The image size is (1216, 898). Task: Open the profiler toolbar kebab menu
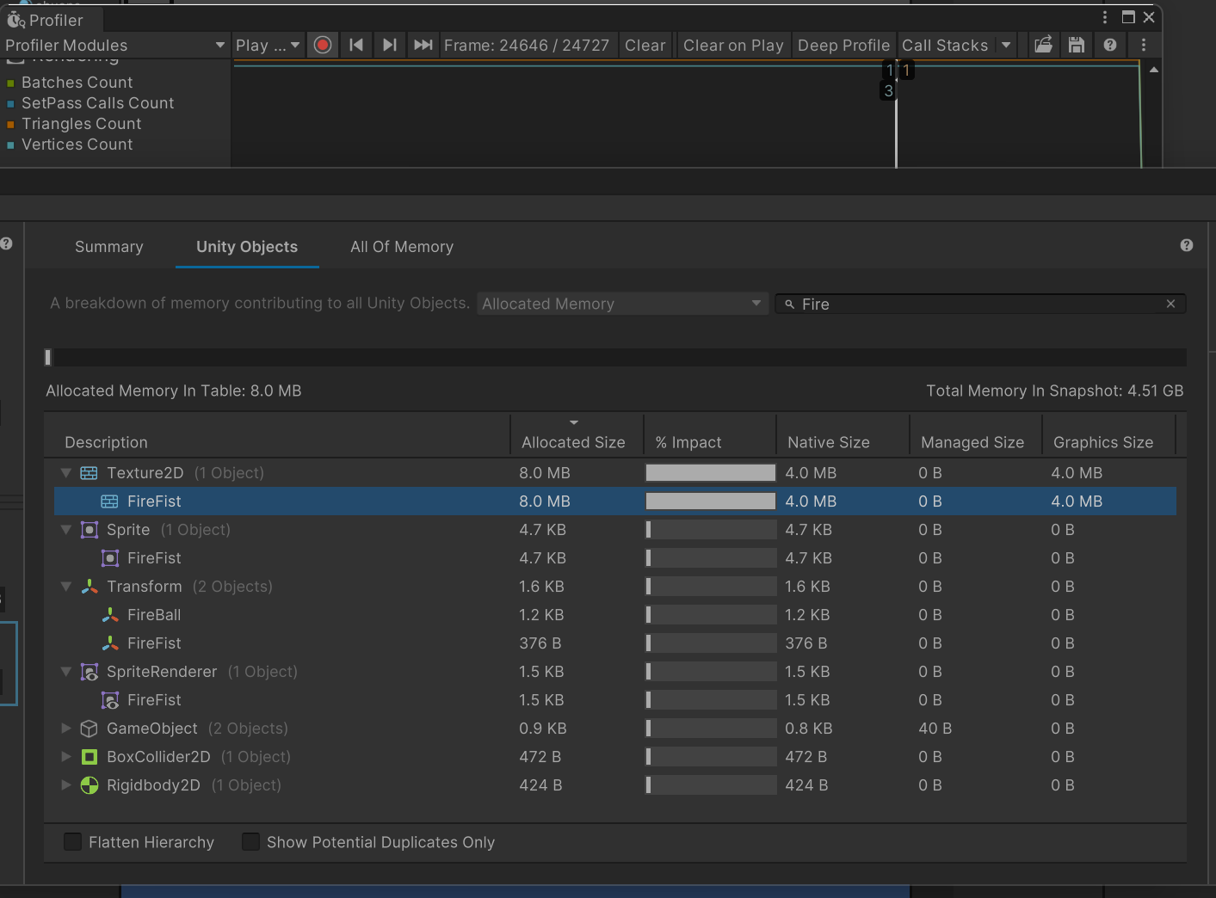tap(1144, 45)
